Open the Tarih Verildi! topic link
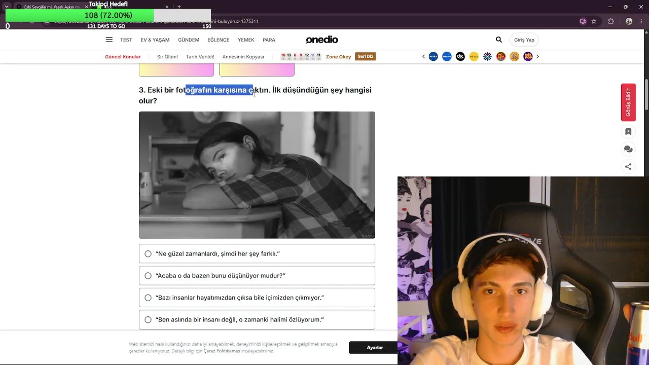 pyautogui.click(x=200, y=57)
